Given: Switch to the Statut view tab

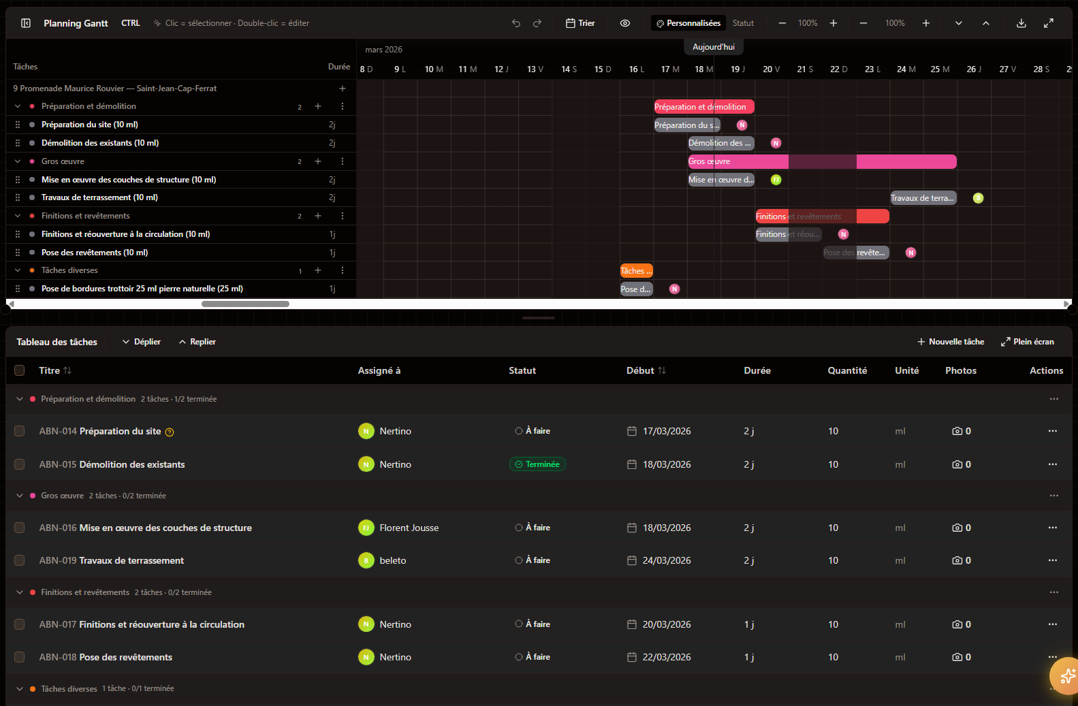Looking at the screenshot, I should (x=743, y=23).
